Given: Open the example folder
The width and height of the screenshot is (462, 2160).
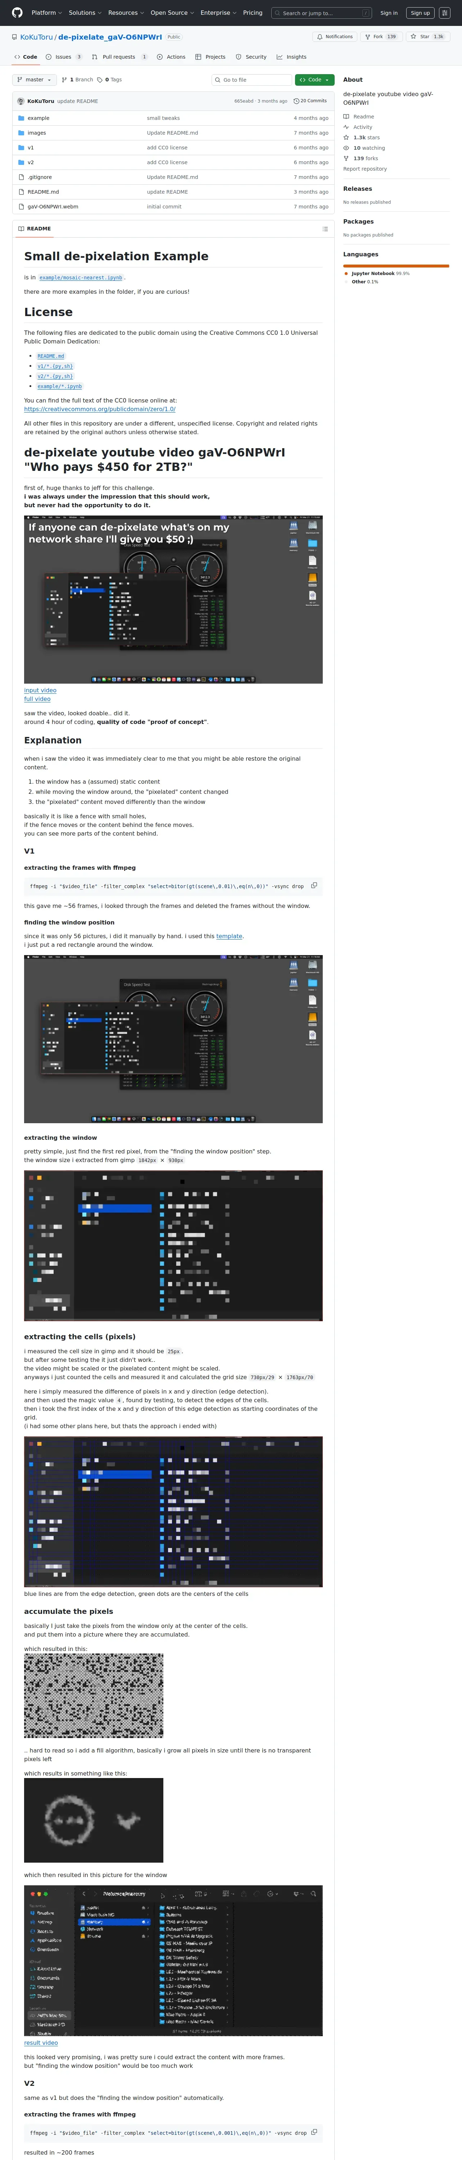Looking at the screenshot, I should 38,118.
